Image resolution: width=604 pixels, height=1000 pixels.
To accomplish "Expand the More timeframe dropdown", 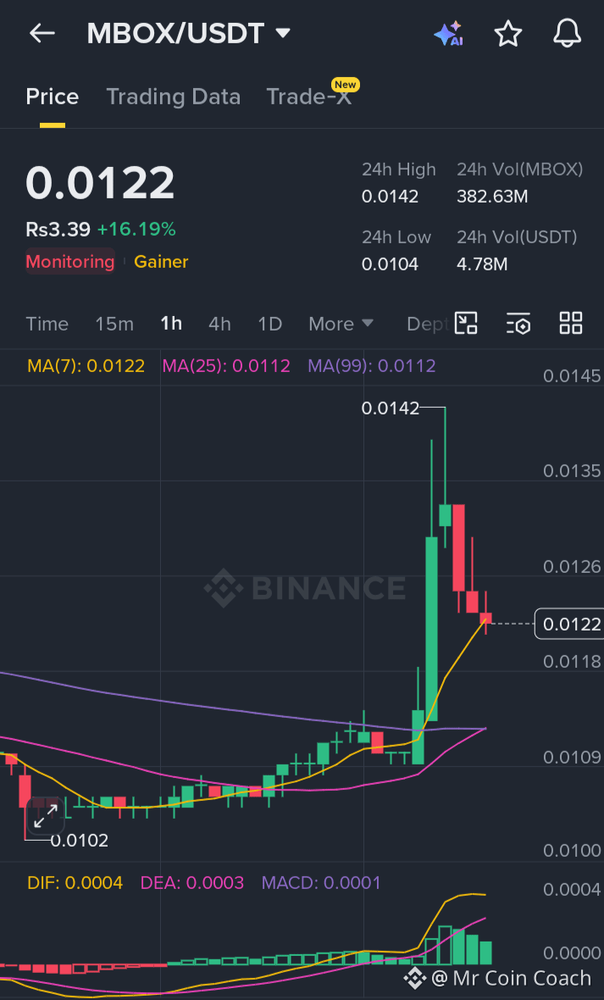I will coord(341,324).
